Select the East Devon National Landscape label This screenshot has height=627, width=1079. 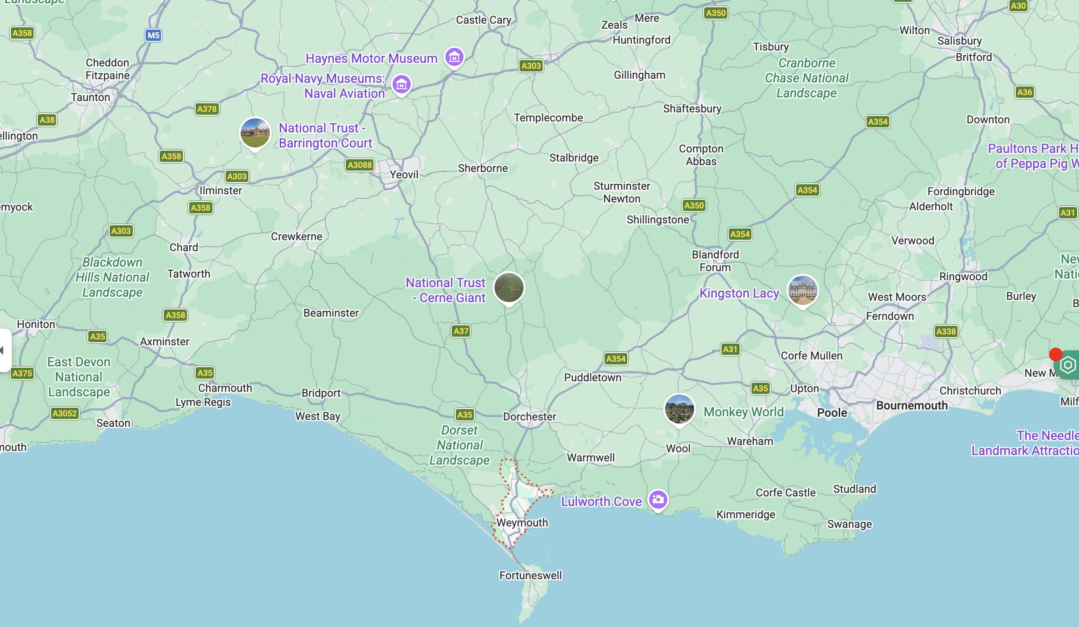(x=79, y=377)
